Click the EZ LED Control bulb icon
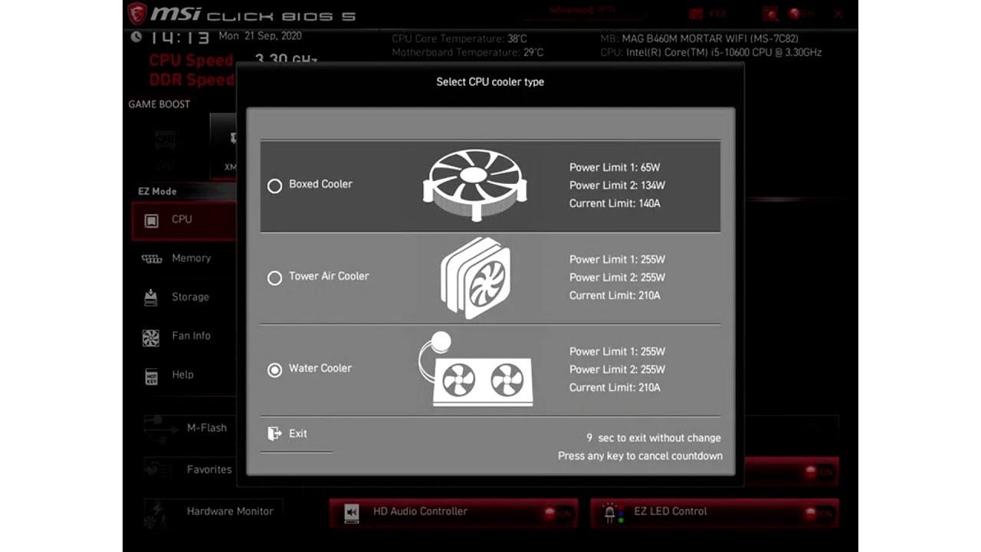Image resolution: width=981 pixels, height=552 pixels. 612,514
